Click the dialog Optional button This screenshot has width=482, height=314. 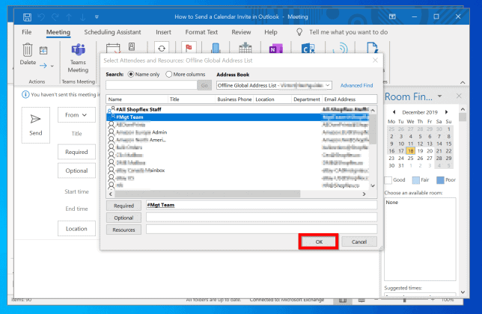click(x=123, y=218)
